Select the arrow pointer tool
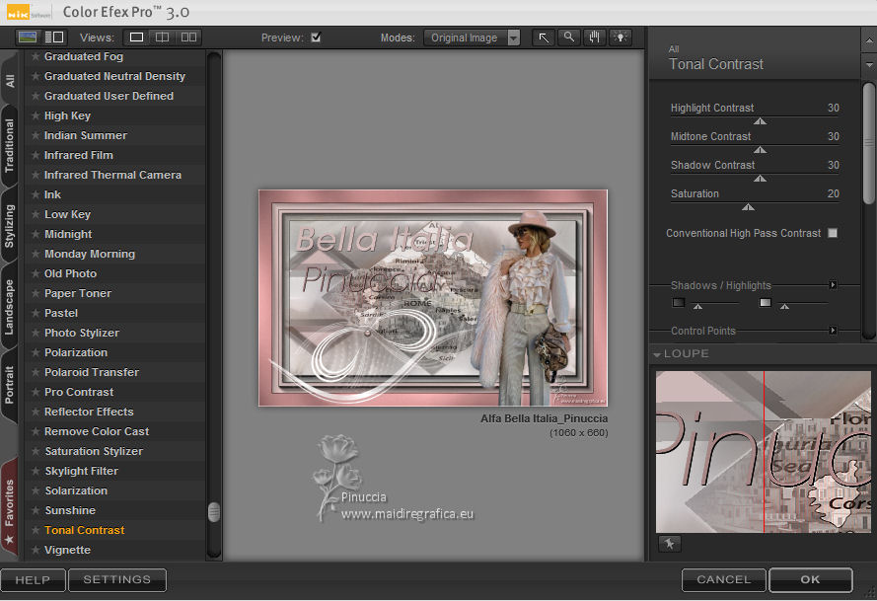Screen dimensions: 877x601 pos(544,38)
